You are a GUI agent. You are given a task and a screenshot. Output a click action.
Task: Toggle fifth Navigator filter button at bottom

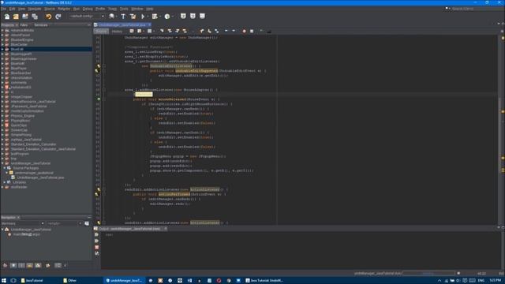[38, 265]
